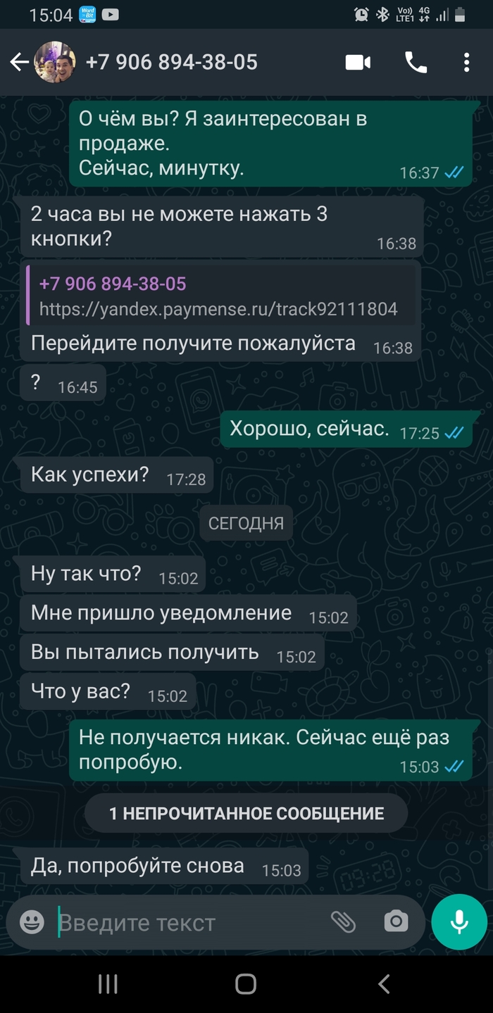Image resolution: width=493 pixels, height=1013 pixels.
Task: Open the three-dot more options menu
Action: pyautogui.click(x=466, y=63)
